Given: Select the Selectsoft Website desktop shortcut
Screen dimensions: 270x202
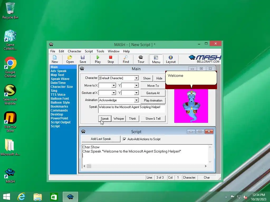Looking at the screenshot, I should (x=10, y=94).
